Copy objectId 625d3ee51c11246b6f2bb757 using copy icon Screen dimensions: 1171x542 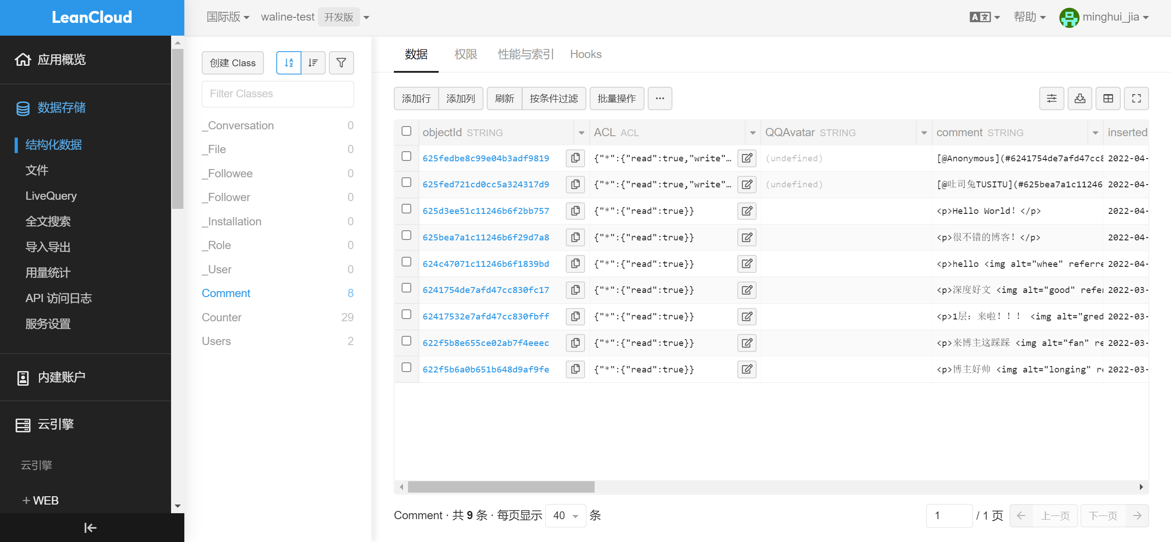pos(575,211)
